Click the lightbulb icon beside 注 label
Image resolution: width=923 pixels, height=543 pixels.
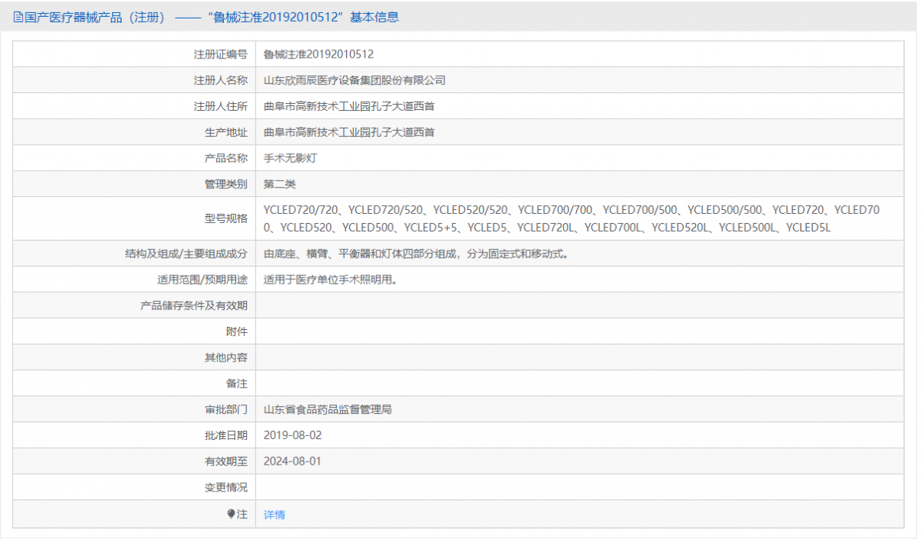coord(232,514)
